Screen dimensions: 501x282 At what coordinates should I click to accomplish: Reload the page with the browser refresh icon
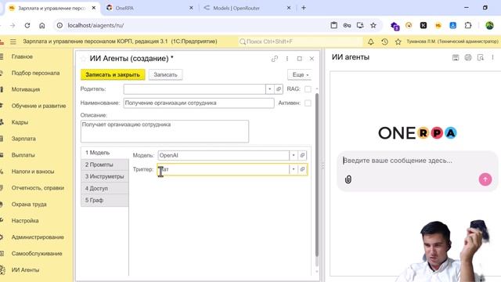27,25
